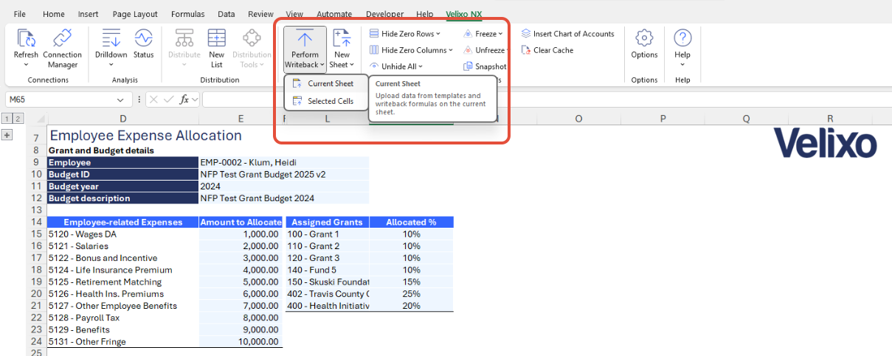Expand the outline group plus button
This screenshot has width=892, height=356.
[7, 135]
